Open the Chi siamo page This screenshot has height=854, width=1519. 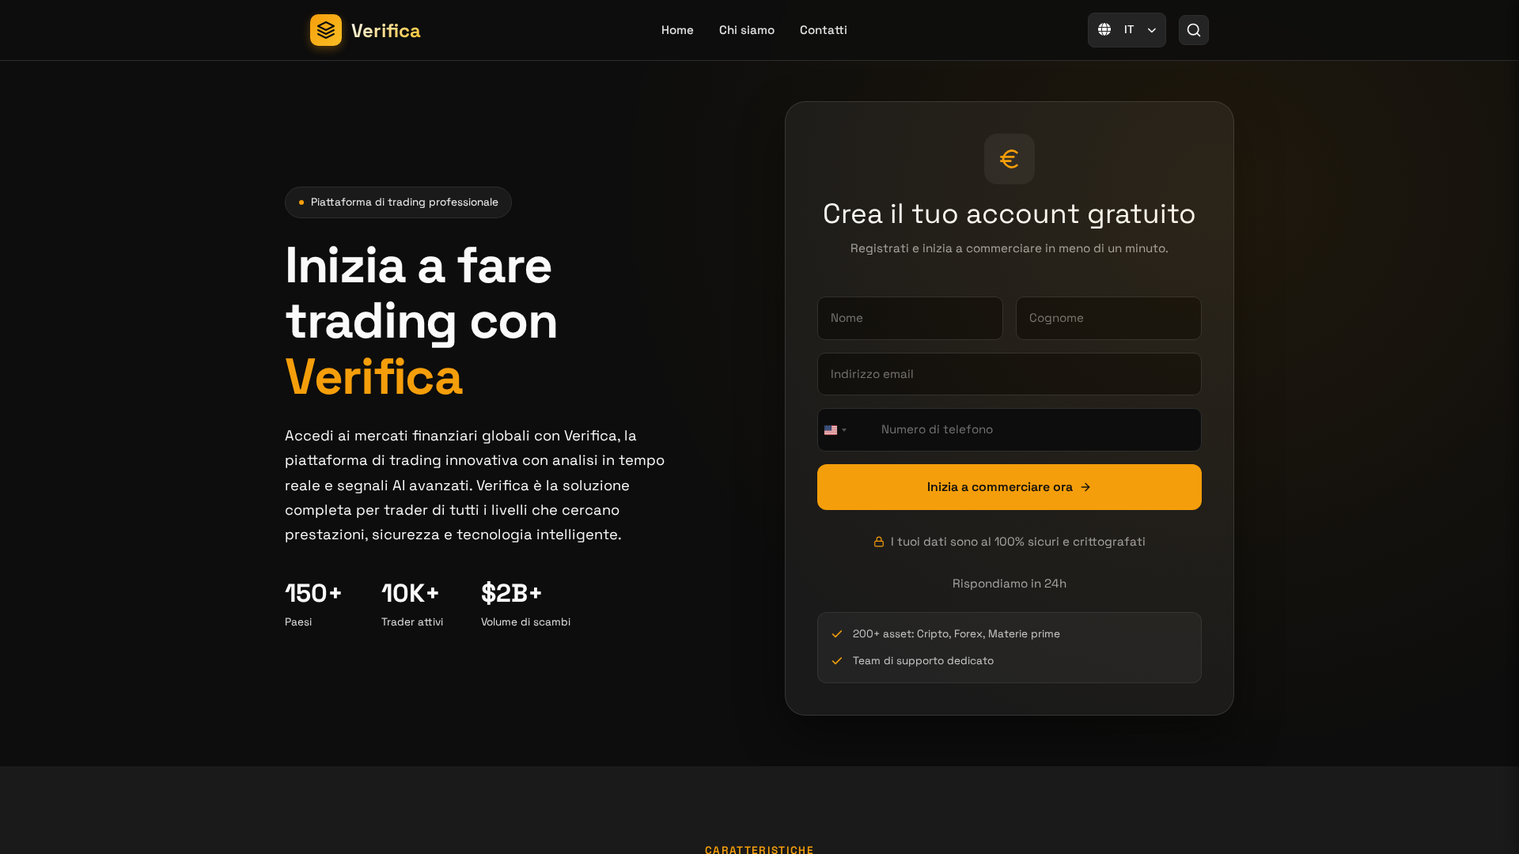point(746,30)
